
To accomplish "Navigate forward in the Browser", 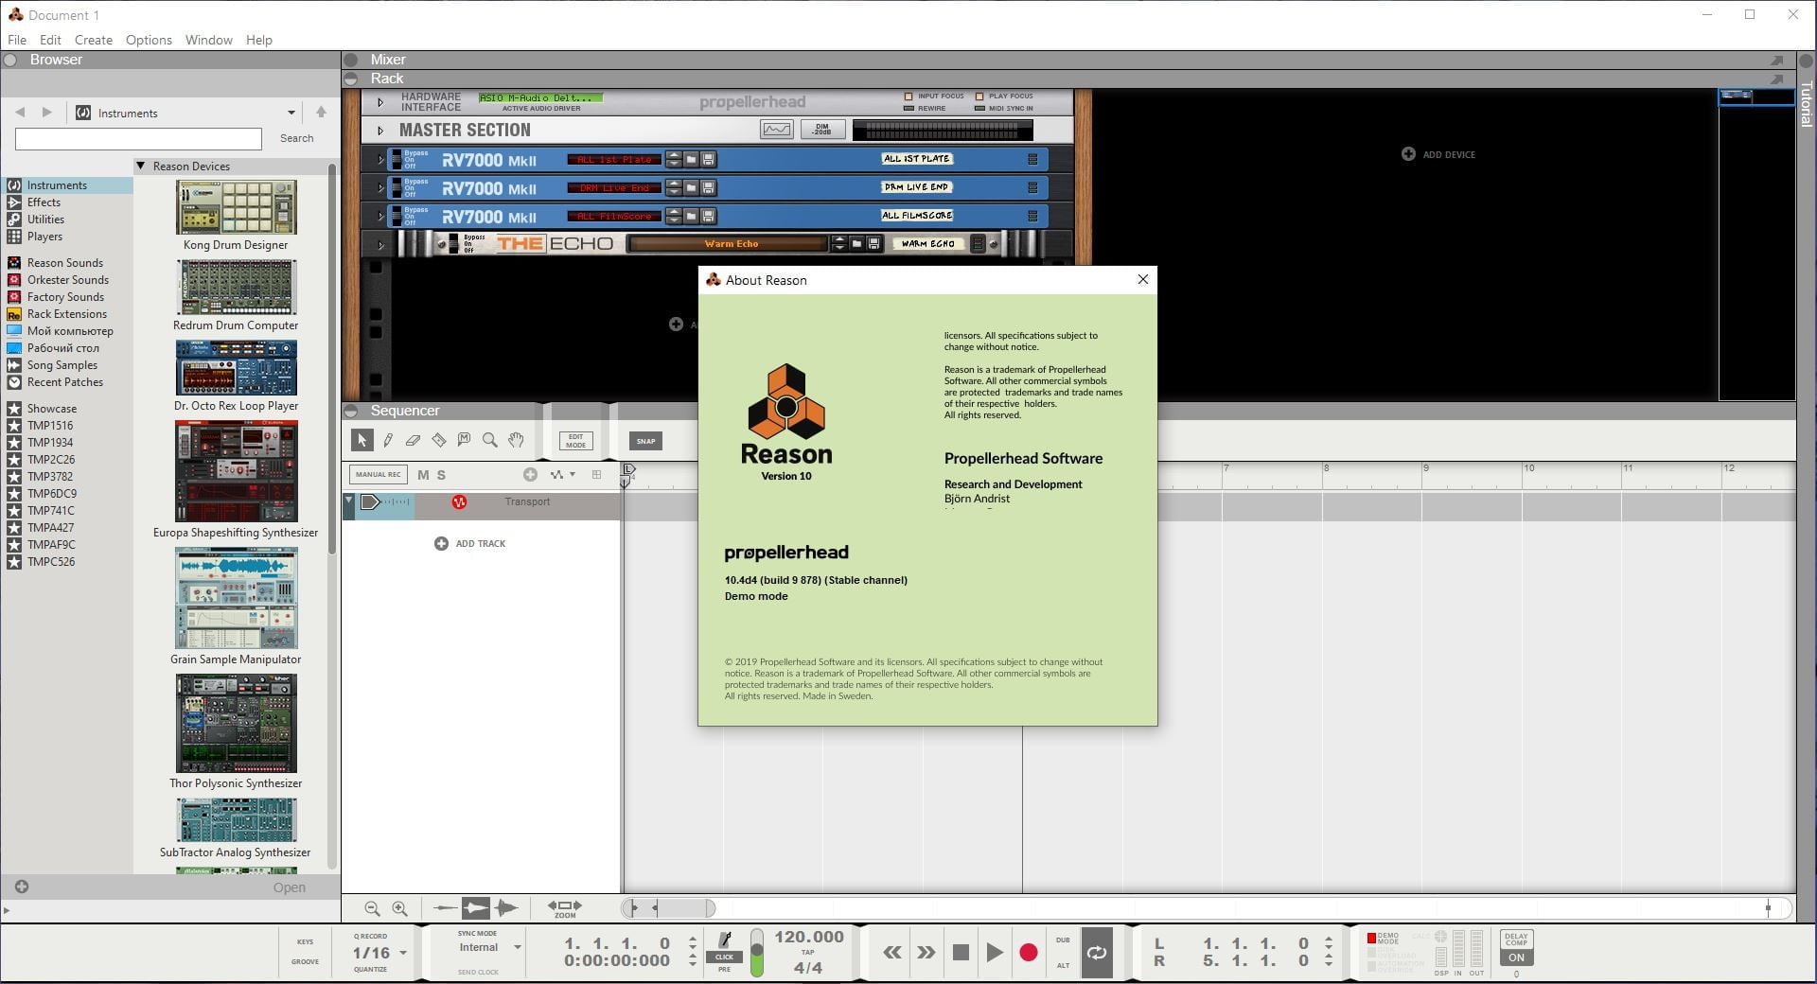I will tap(46, 113).
